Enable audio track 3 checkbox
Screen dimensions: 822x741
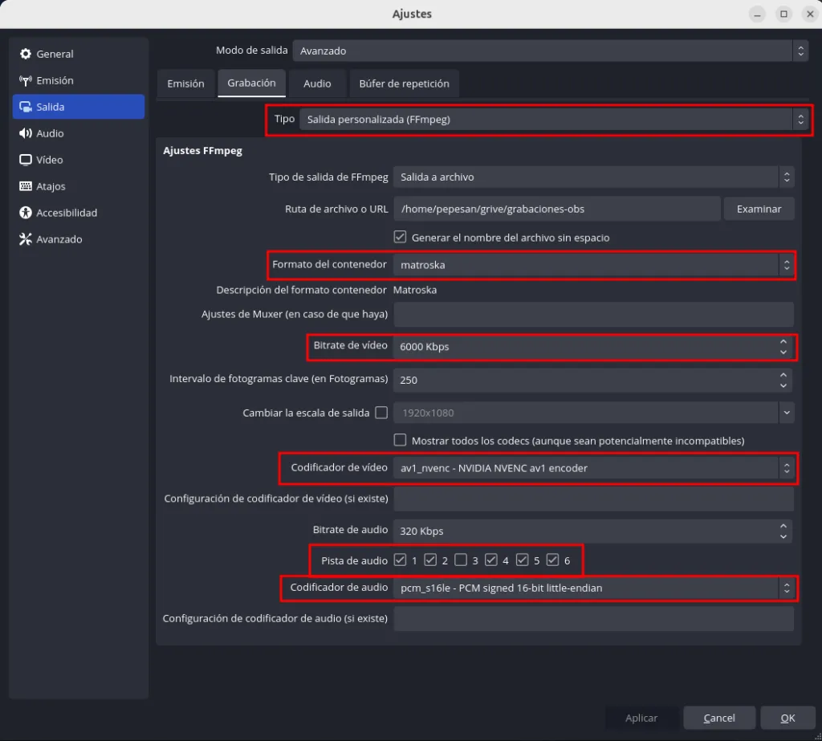click(461, 560)
